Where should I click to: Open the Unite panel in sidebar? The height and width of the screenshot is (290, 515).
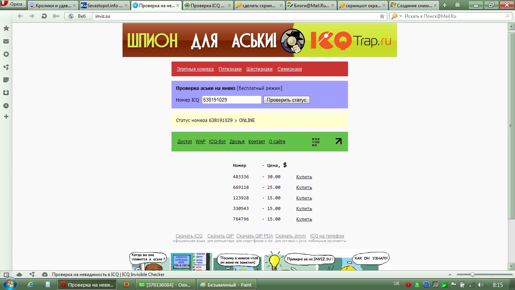(x=6, y=67)
